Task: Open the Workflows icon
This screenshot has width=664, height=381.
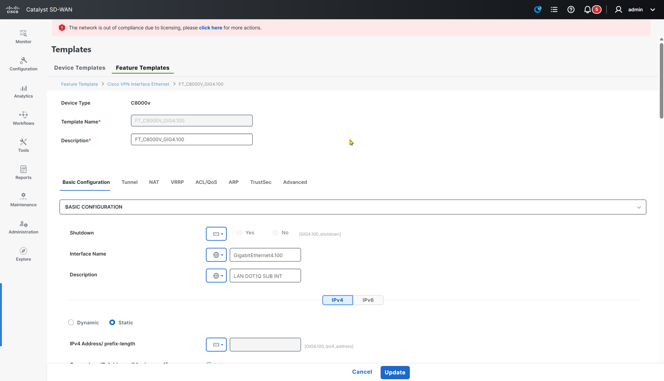Action: (x=23, y=115)
